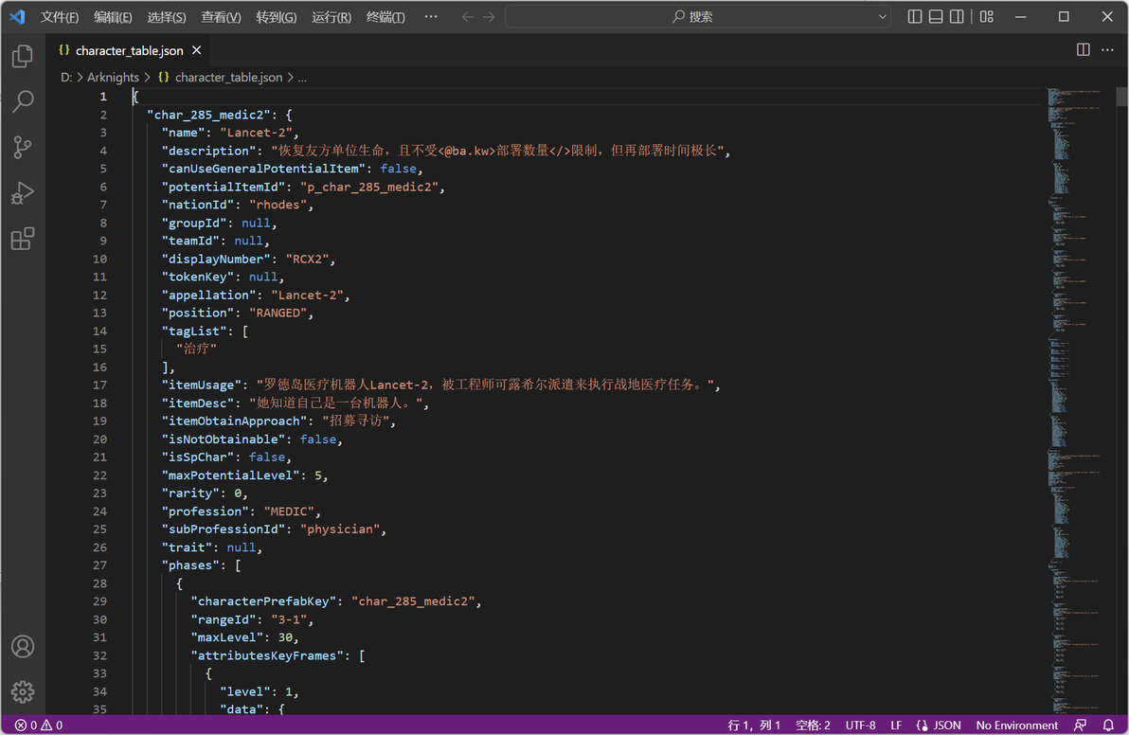Viewport: 1129px width, 735px height.
Task: Change encoding via UTF-8
Action: [860, 725]
